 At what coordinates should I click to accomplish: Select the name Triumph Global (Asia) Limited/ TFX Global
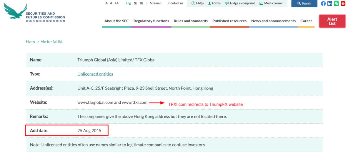pos(116,60)
